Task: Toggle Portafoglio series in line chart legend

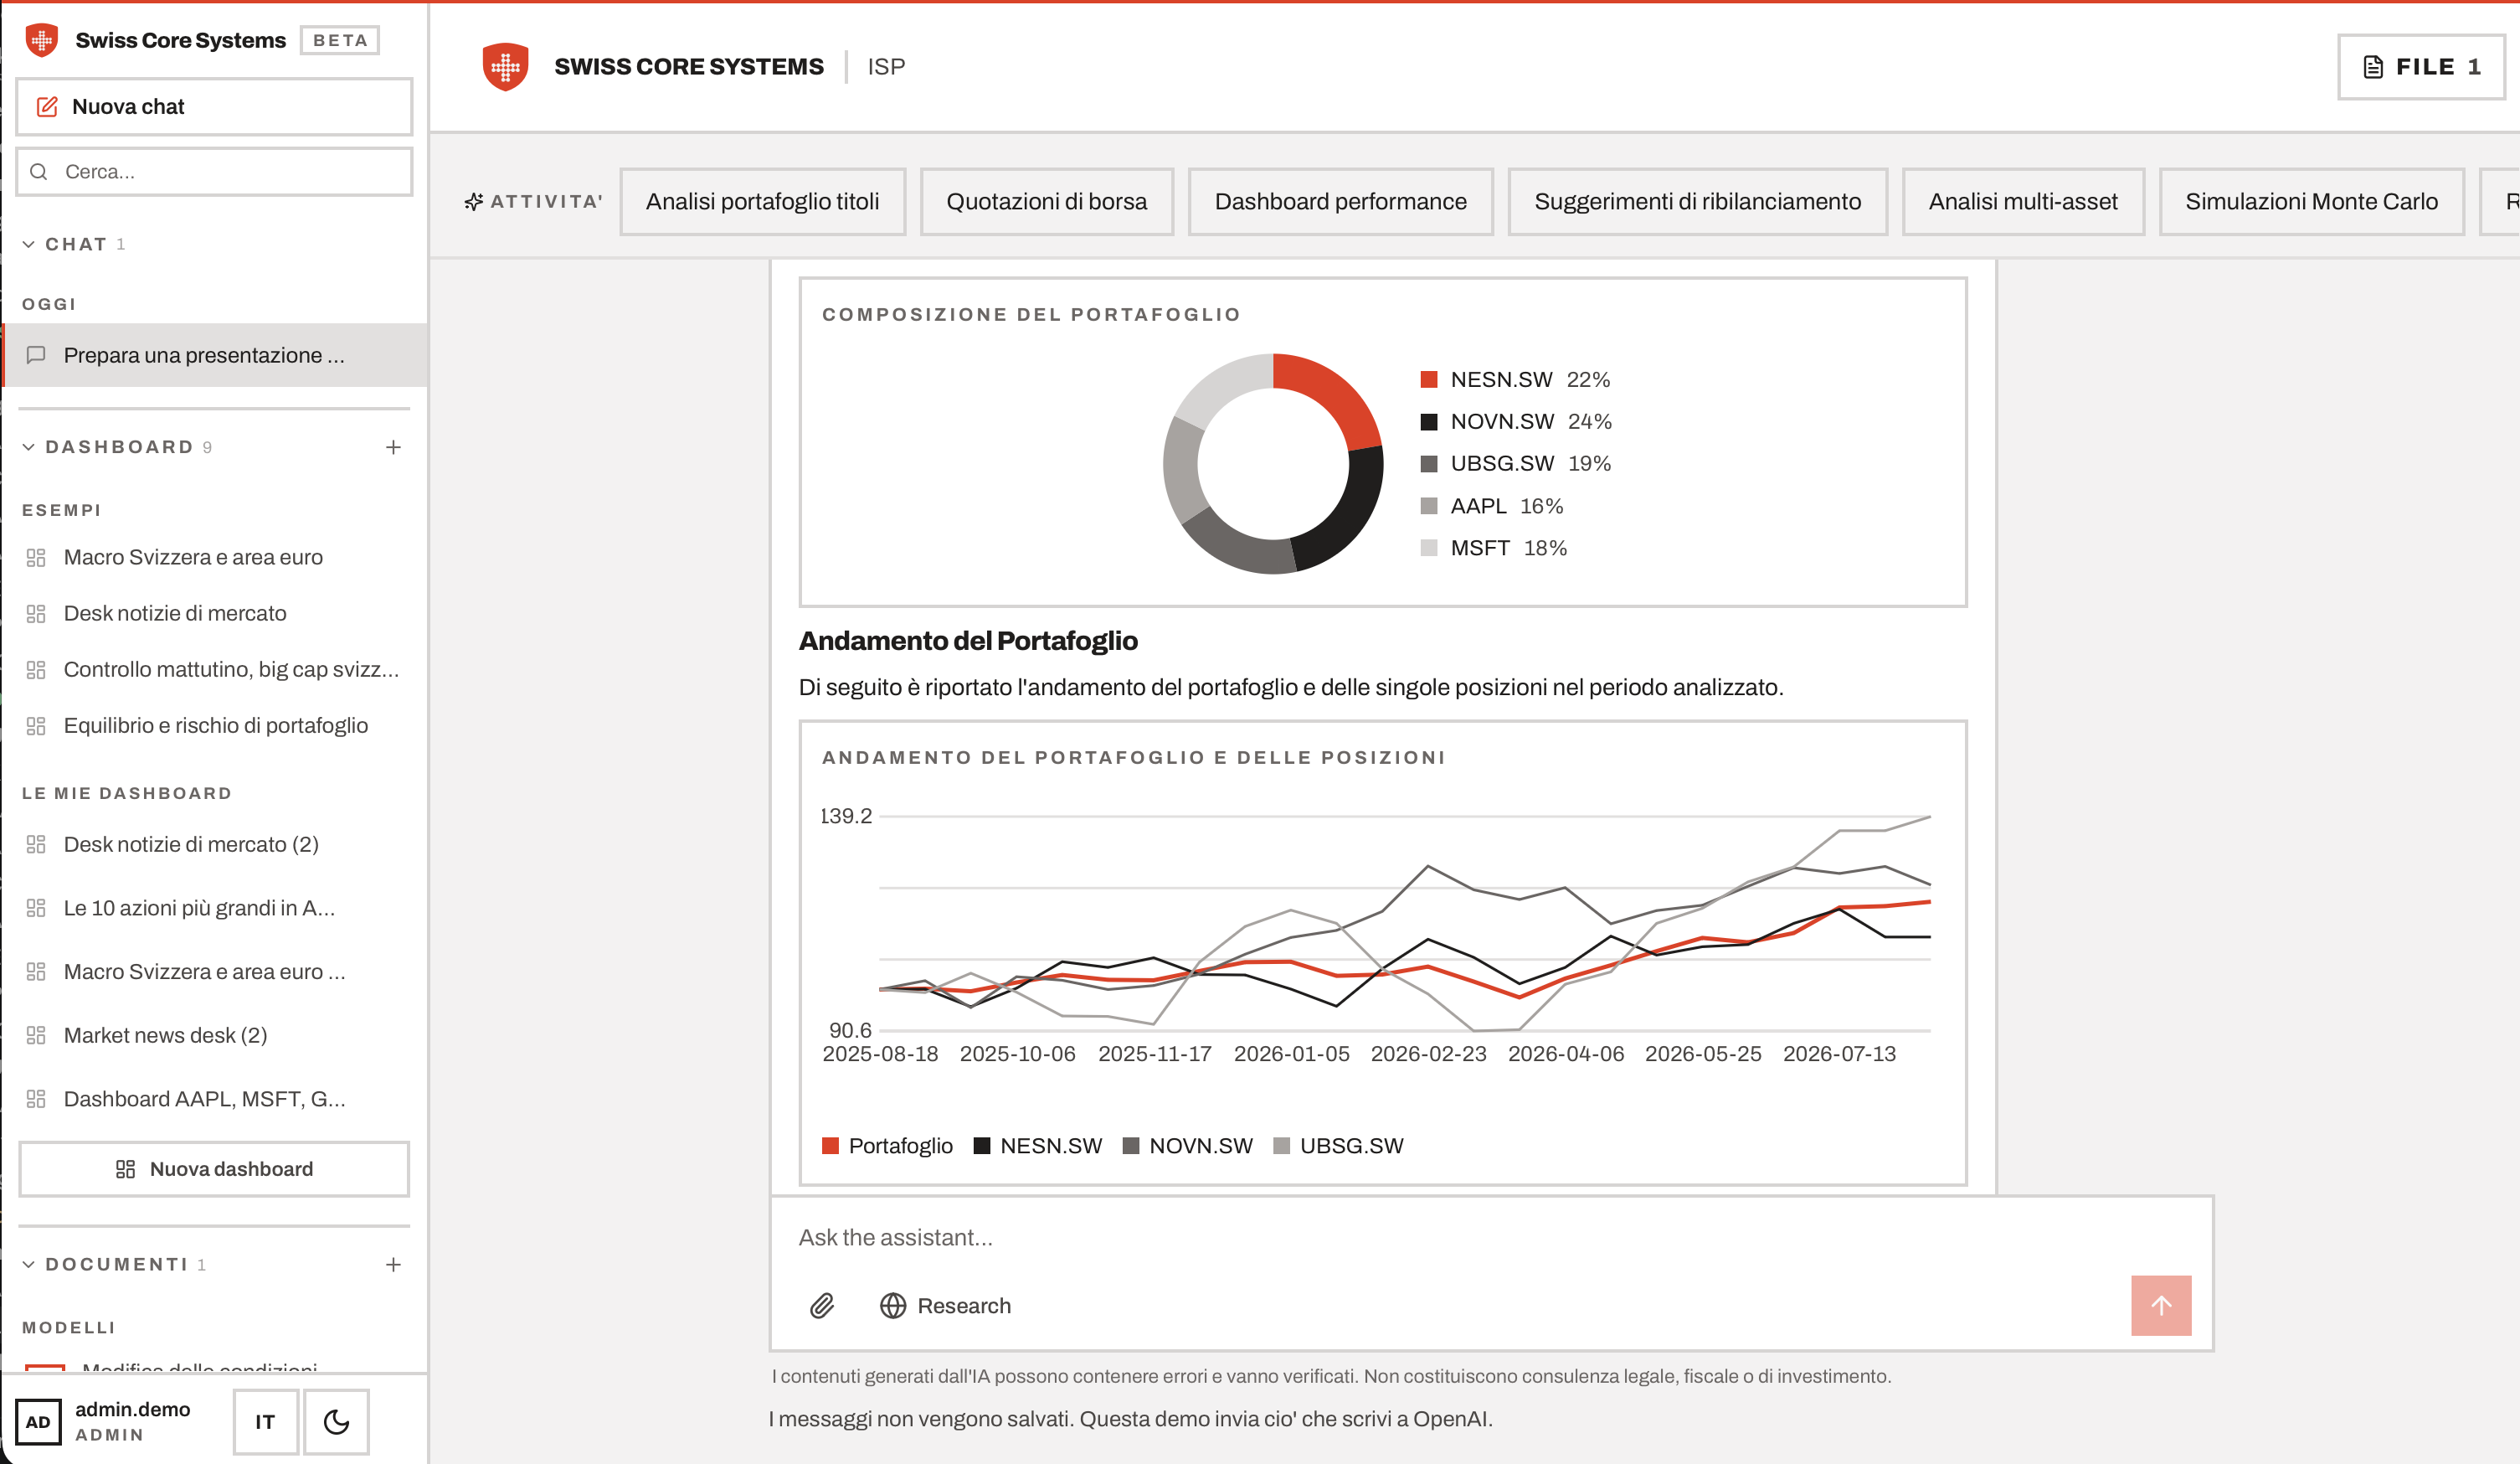Action: click(887, 1146)
